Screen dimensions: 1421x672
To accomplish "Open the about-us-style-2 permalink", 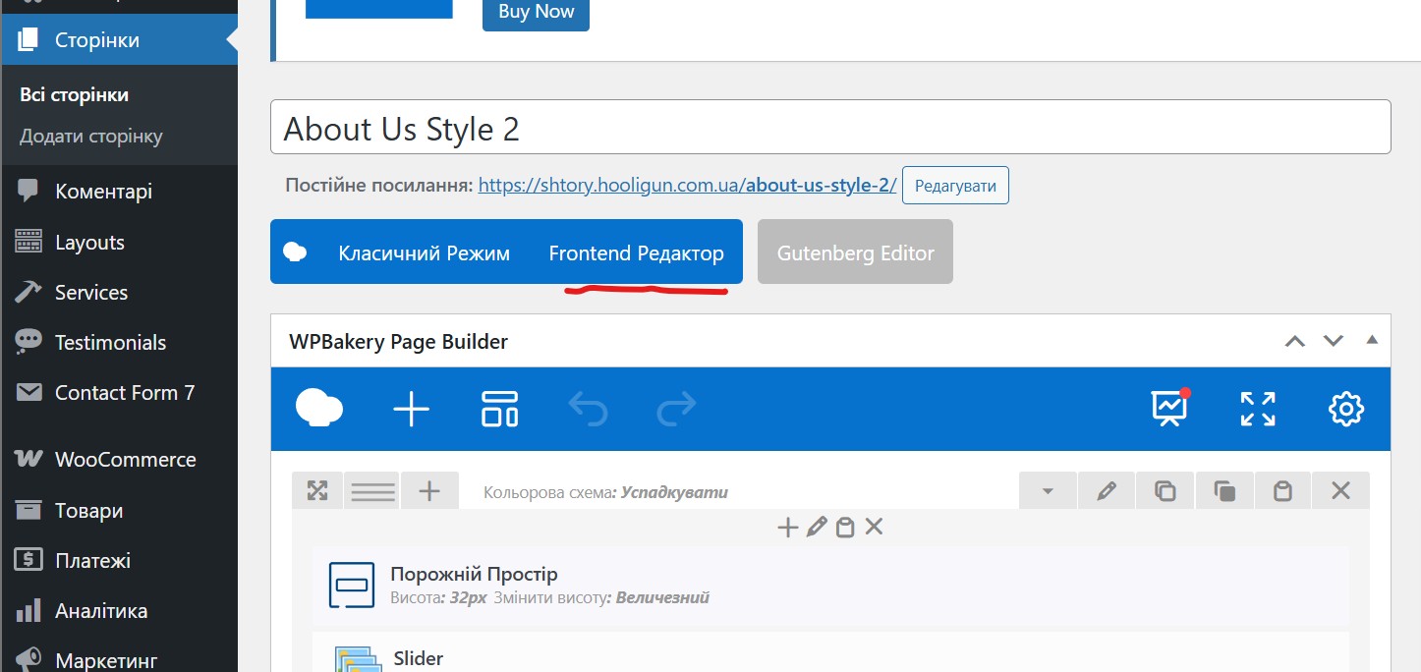I will (x=687, y=185).
